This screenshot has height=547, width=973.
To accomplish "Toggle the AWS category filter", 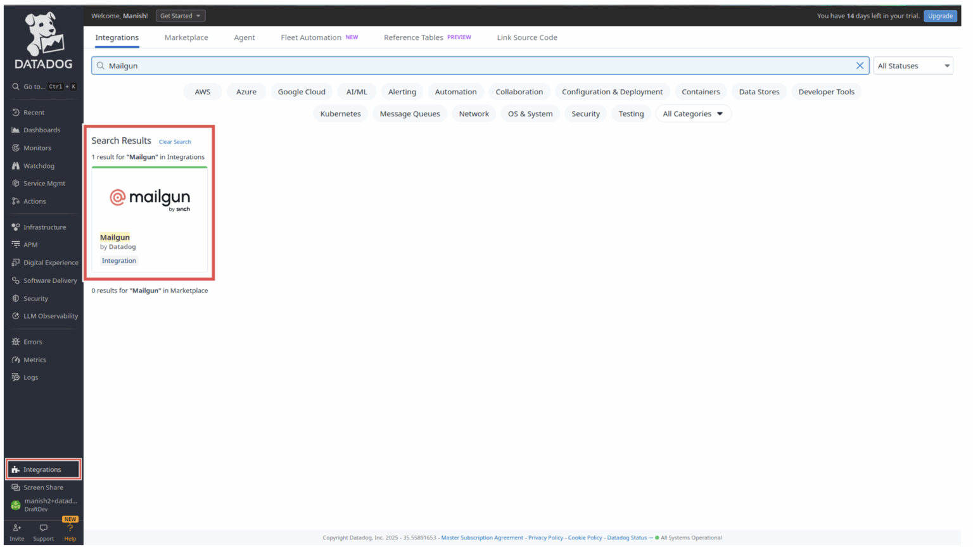I will (x=203, y=91).
